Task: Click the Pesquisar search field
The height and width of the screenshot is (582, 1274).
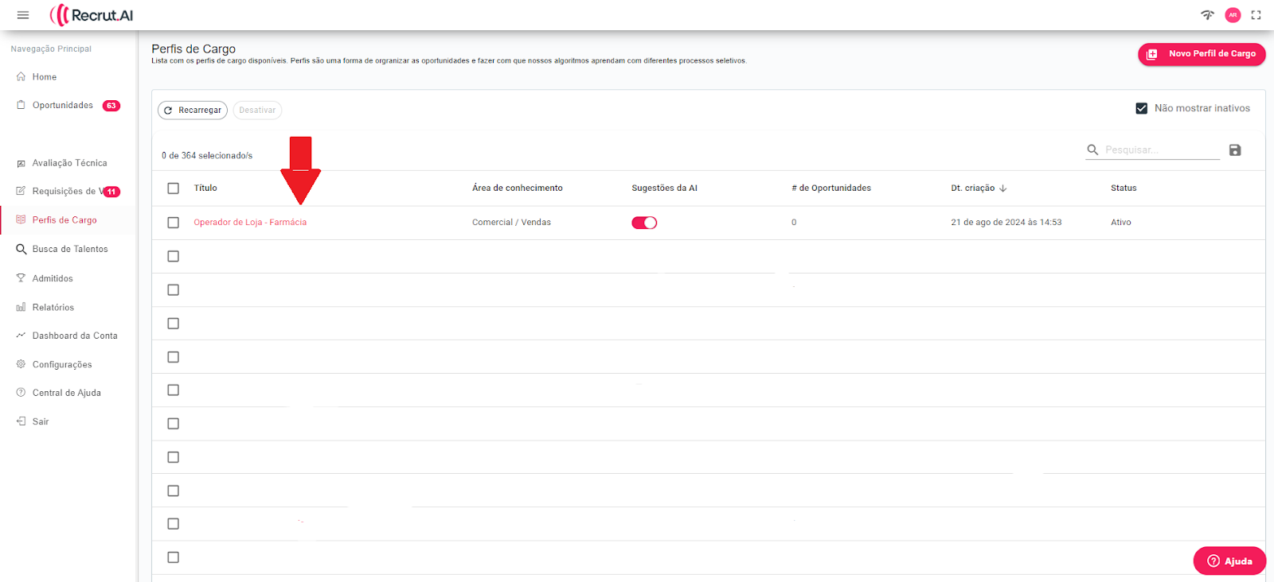Action: (x=1160, y=150)
